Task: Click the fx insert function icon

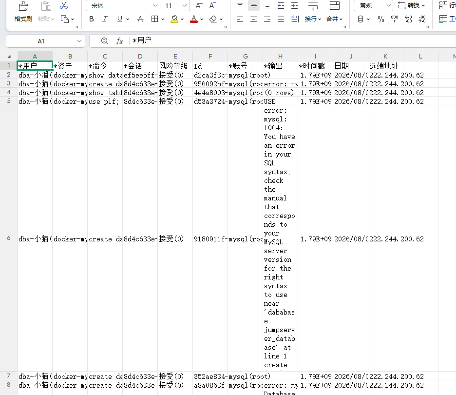Action: tap(119, 41)
